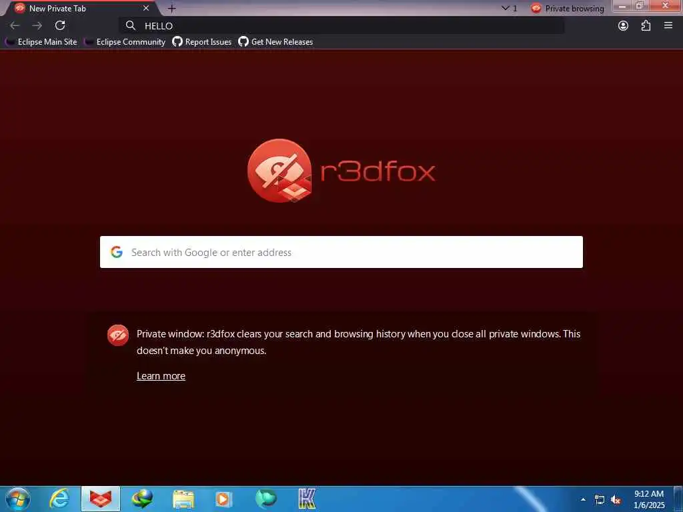This screenshot has height=512, width=683.
Task: Select the New Private Tab tab
Action: (x=82, y=8)
